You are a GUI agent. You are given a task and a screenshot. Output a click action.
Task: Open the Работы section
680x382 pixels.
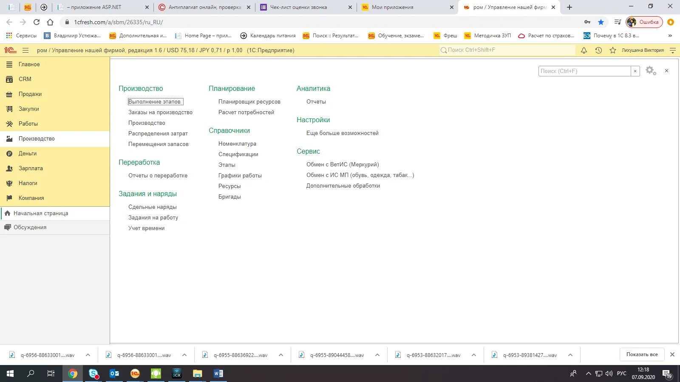pyautogui.click(x=55, y=124)
